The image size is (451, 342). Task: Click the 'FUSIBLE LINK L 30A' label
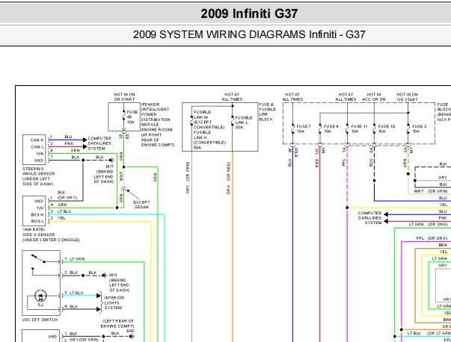pyautogui.click(x=244, y=122)
